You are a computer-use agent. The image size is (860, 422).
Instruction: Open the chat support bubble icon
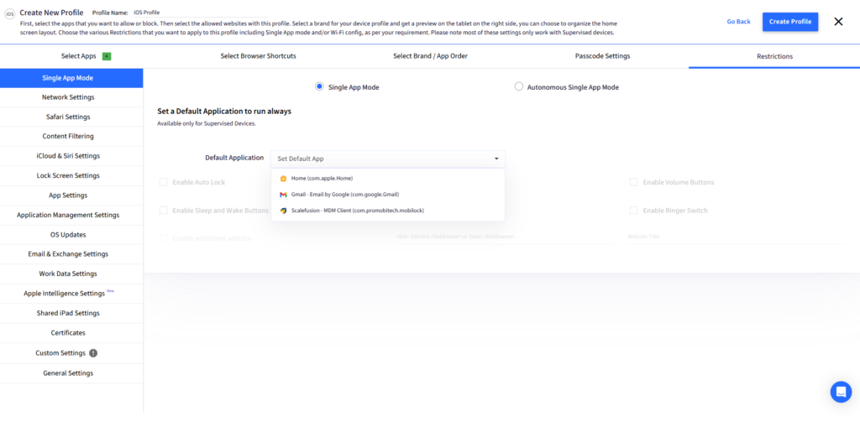[x=840, y=392]
